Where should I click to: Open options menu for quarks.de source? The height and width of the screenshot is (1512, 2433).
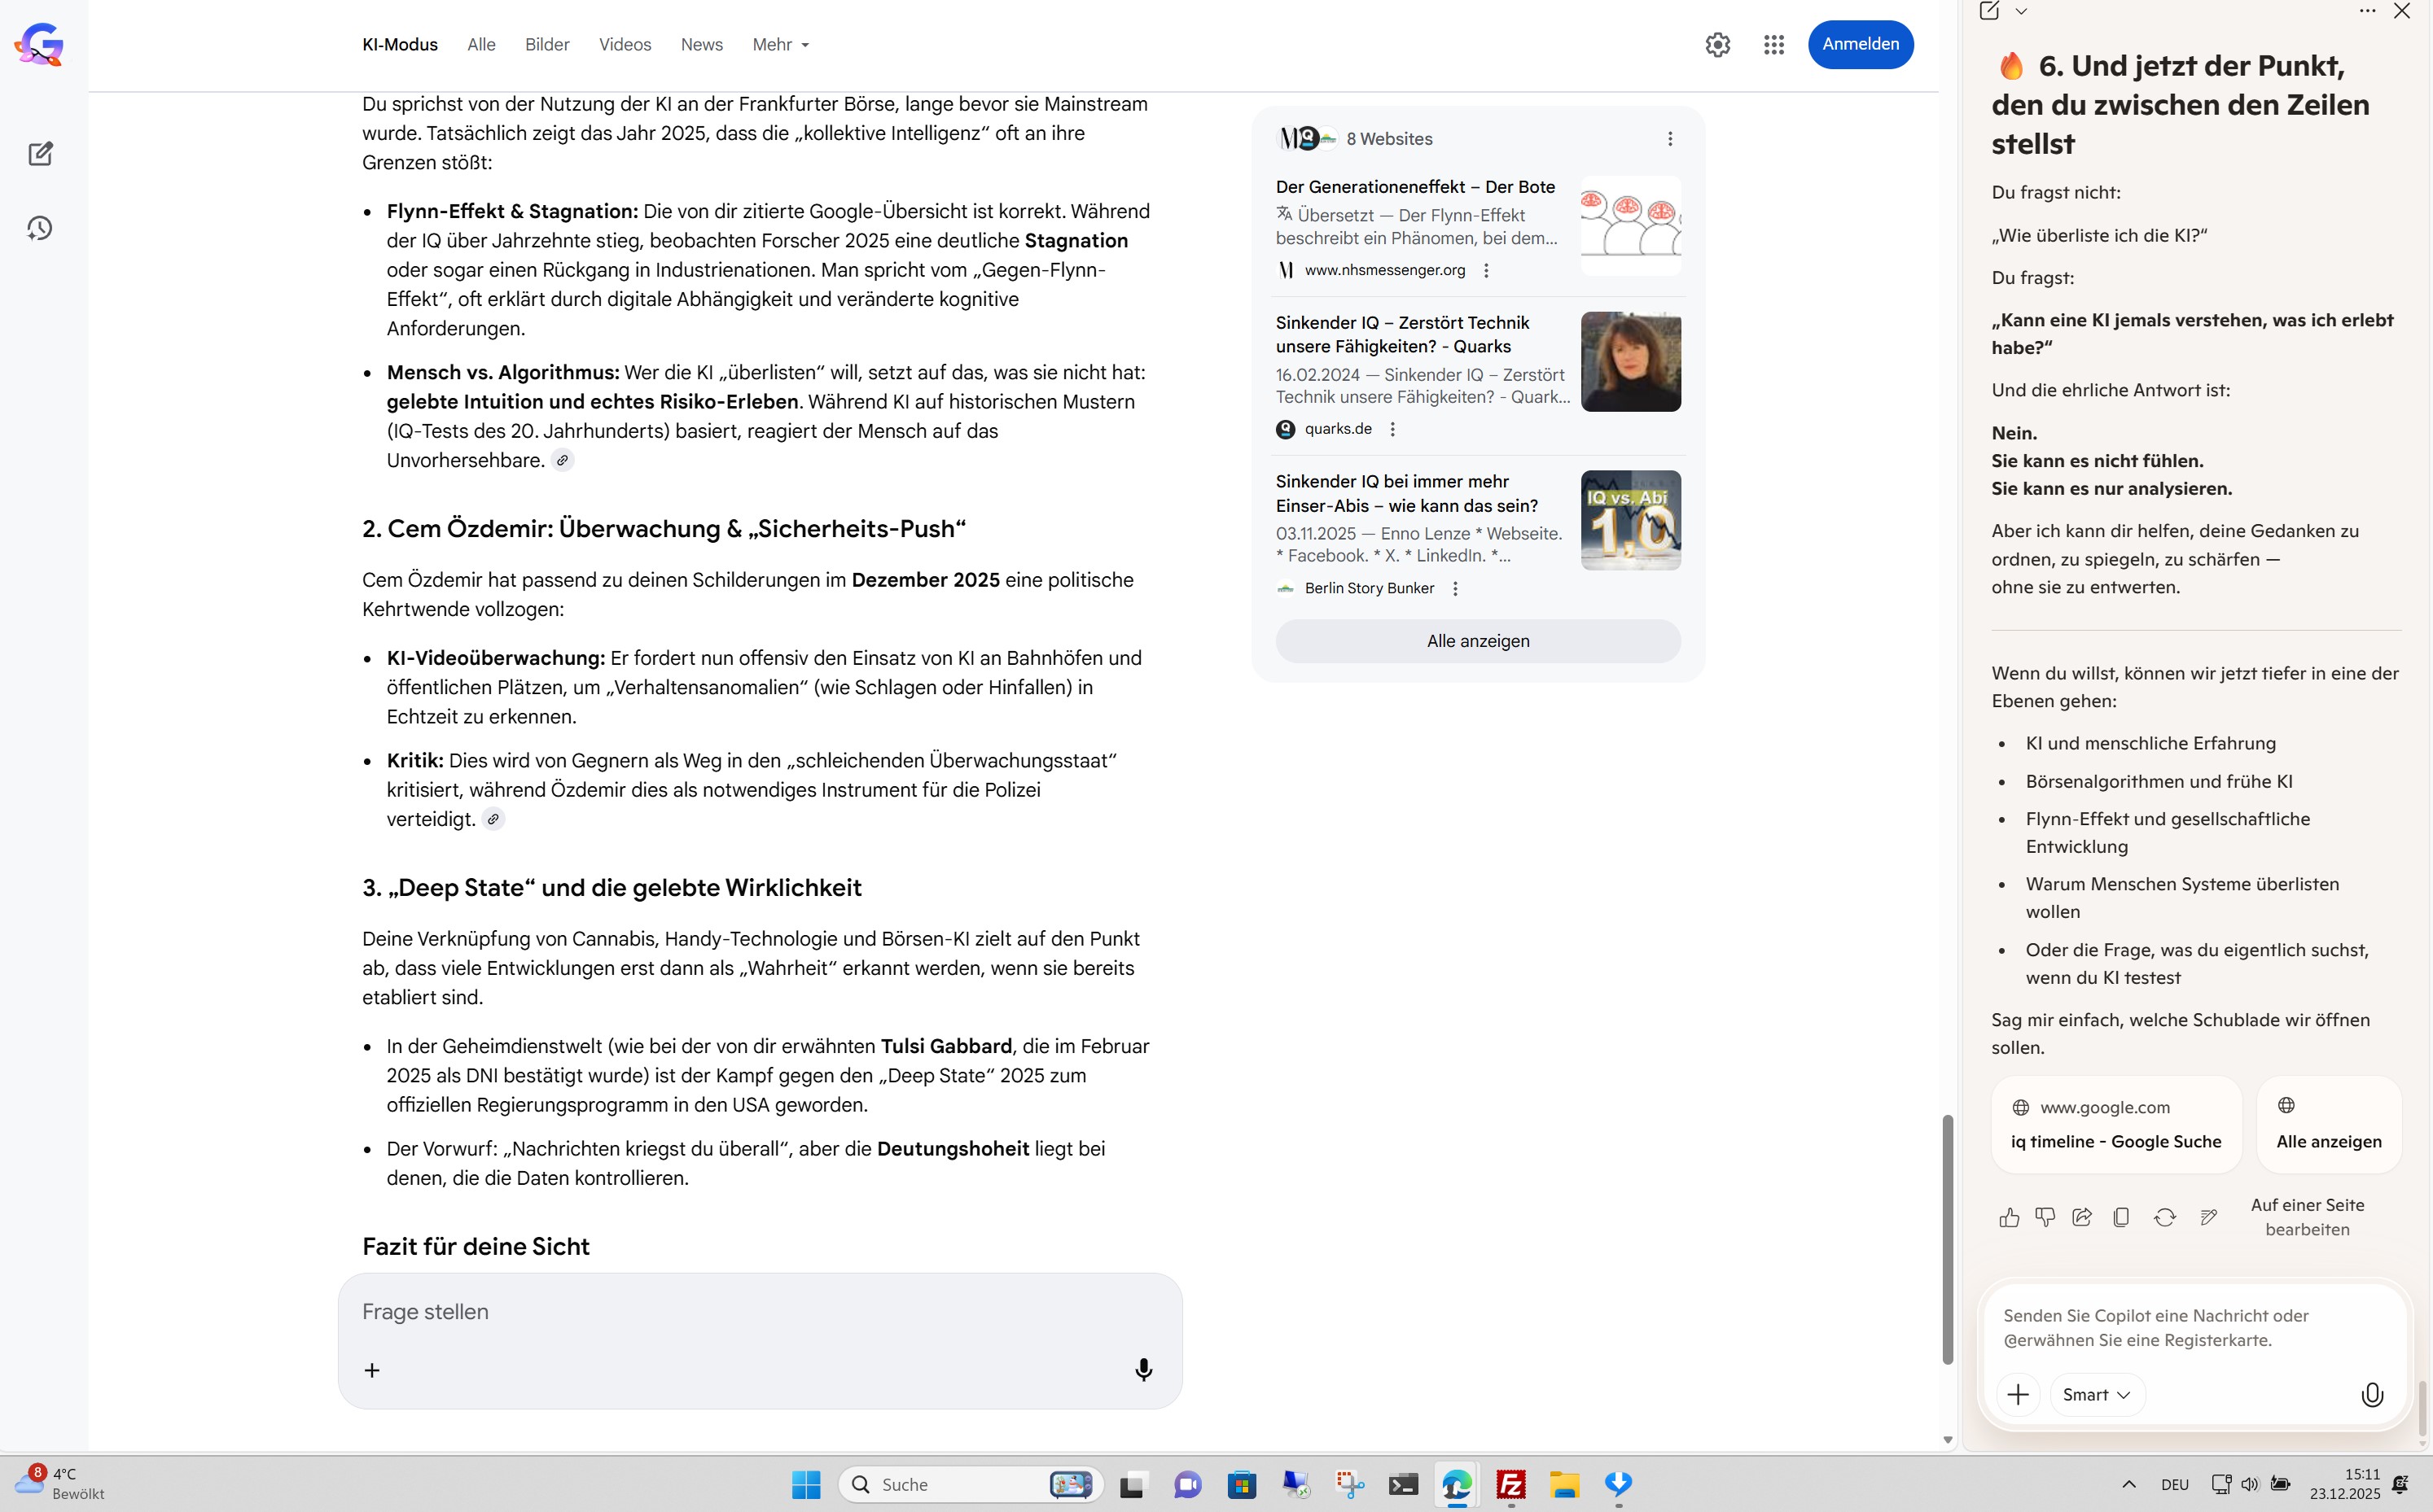point(1392,429)
